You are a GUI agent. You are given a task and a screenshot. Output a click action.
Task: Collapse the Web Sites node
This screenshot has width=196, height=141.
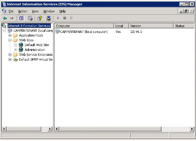(x=10, y=40)
